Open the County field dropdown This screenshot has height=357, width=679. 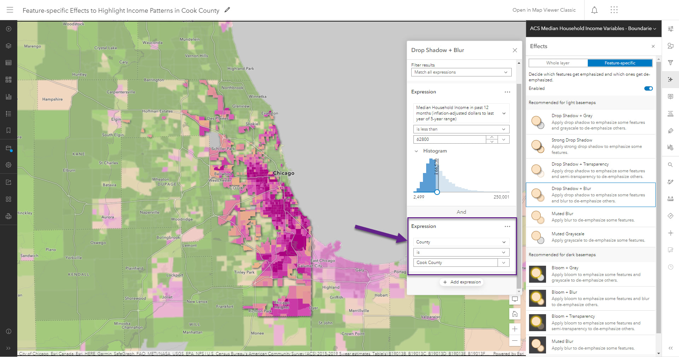[462, 242]
